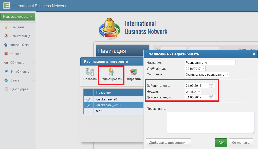Screen dimensions: 258x149
Task: Click the aSc bell logo
Action: click(x=110, y=29)
